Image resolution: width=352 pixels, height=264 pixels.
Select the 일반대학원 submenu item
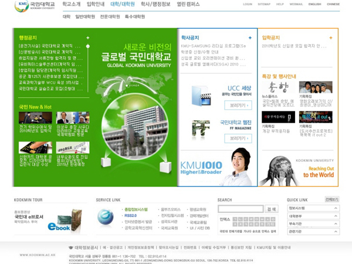pos(85,16)
